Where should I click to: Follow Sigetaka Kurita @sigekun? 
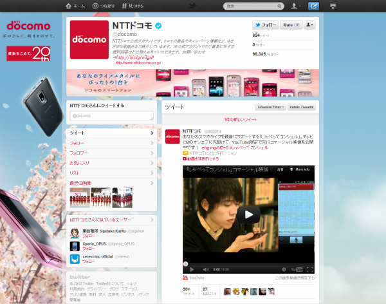(88, 236)
